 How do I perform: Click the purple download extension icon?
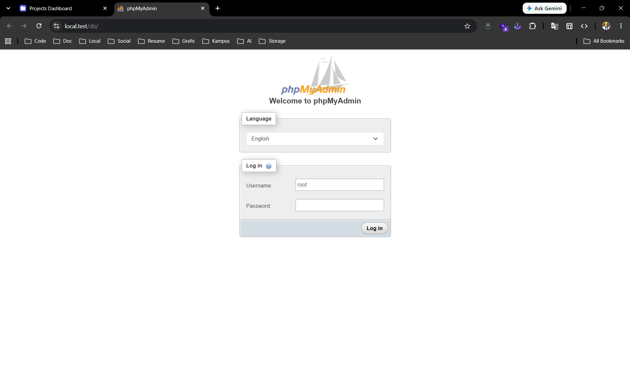pos(518,26)
